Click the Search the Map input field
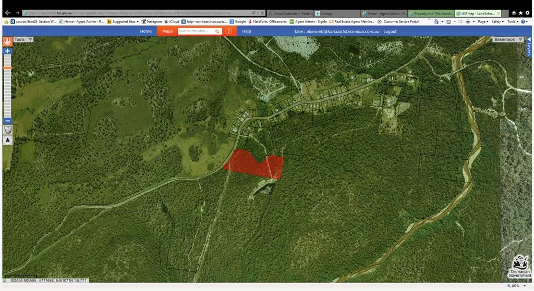Viewport: 534px width, 291px height. coord(196,31)
